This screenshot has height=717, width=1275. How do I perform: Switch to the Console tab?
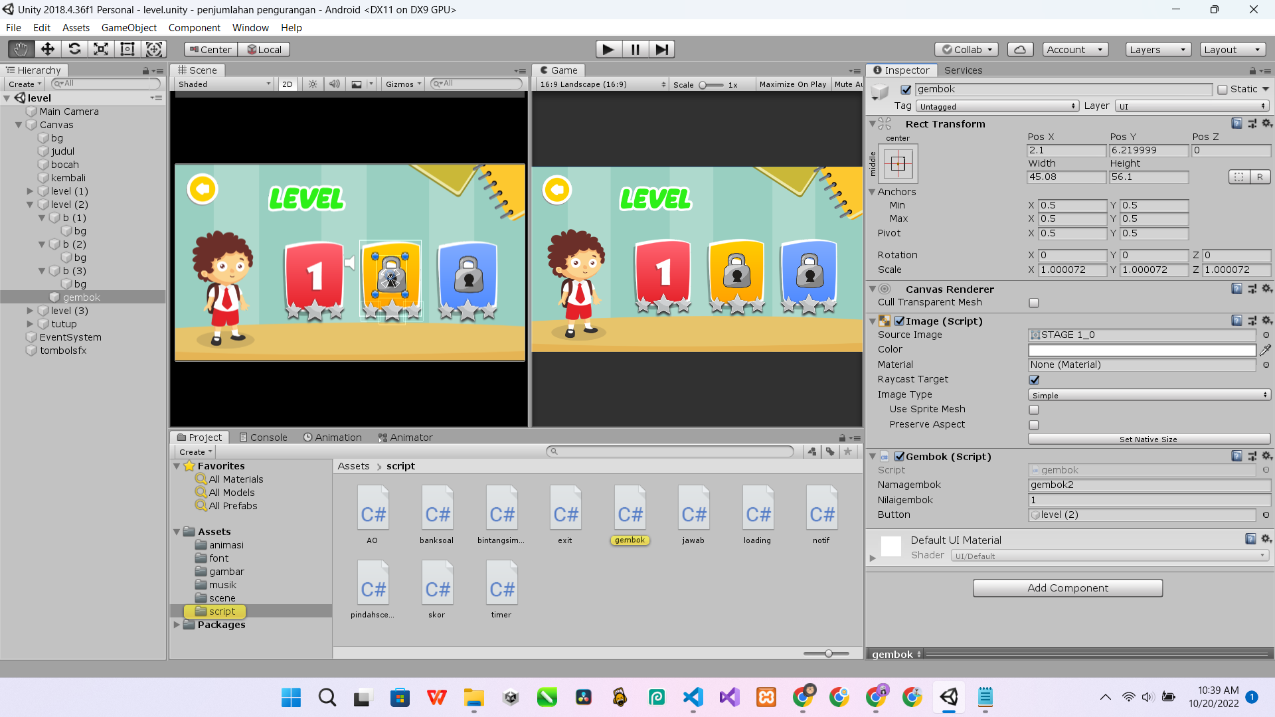point(263,438)
